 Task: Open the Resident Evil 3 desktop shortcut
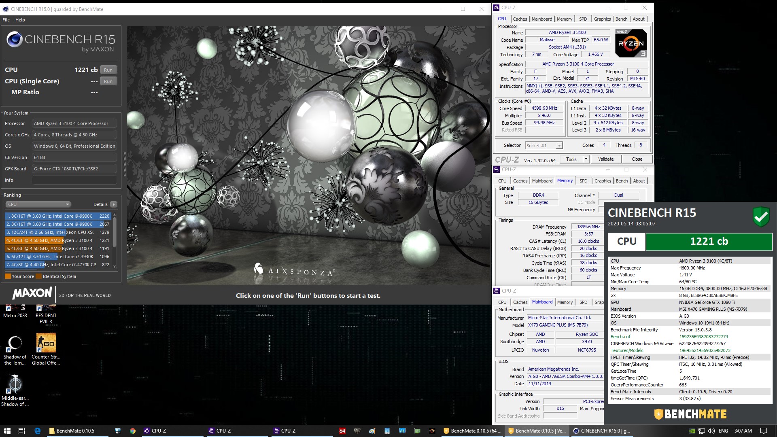click(x=46, y=314)
